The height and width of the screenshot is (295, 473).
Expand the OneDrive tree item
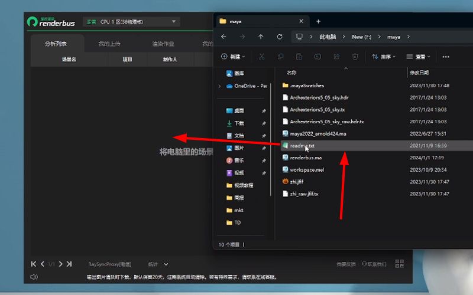tap(220, 86)
